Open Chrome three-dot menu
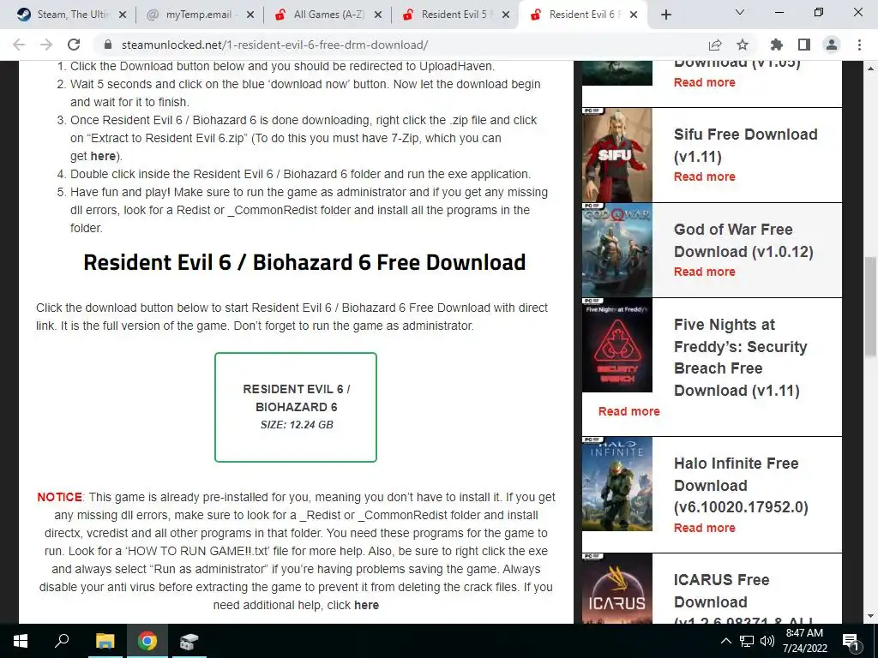Image resolution: width=878 pixels, height=658 pixels. [859, 45]
